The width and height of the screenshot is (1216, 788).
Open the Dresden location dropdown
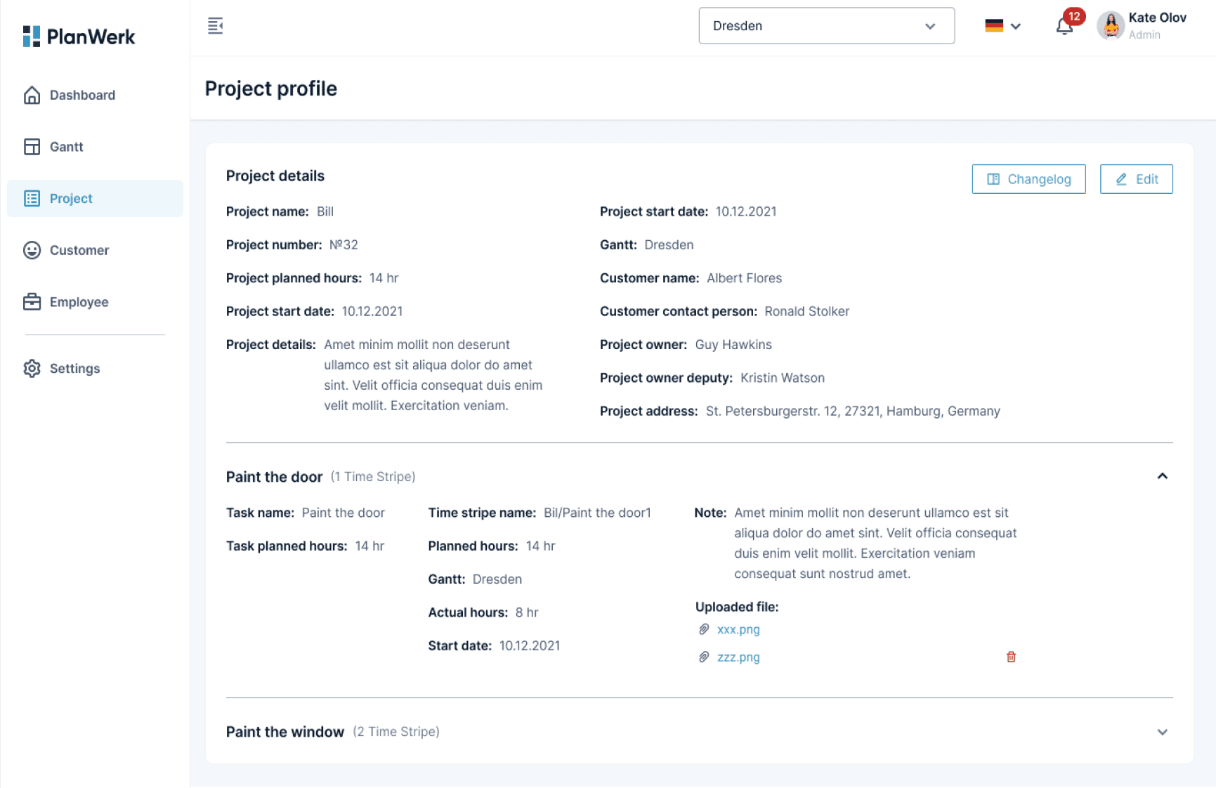click(x=826, y=26)
